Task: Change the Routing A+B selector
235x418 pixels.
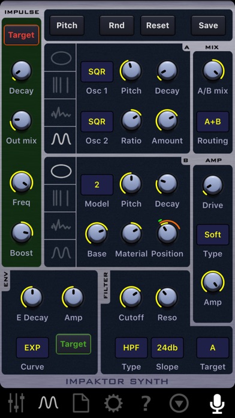Action: pos(213,121)
